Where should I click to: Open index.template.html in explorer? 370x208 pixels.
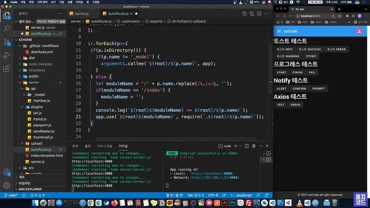pos(47,155)
